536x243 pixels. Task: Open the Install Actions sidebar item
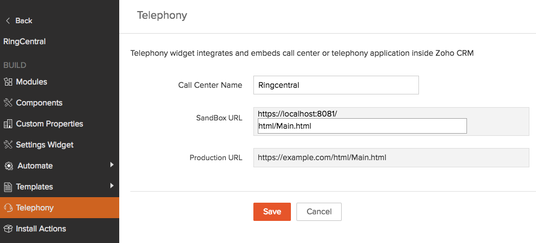(41, 229)
